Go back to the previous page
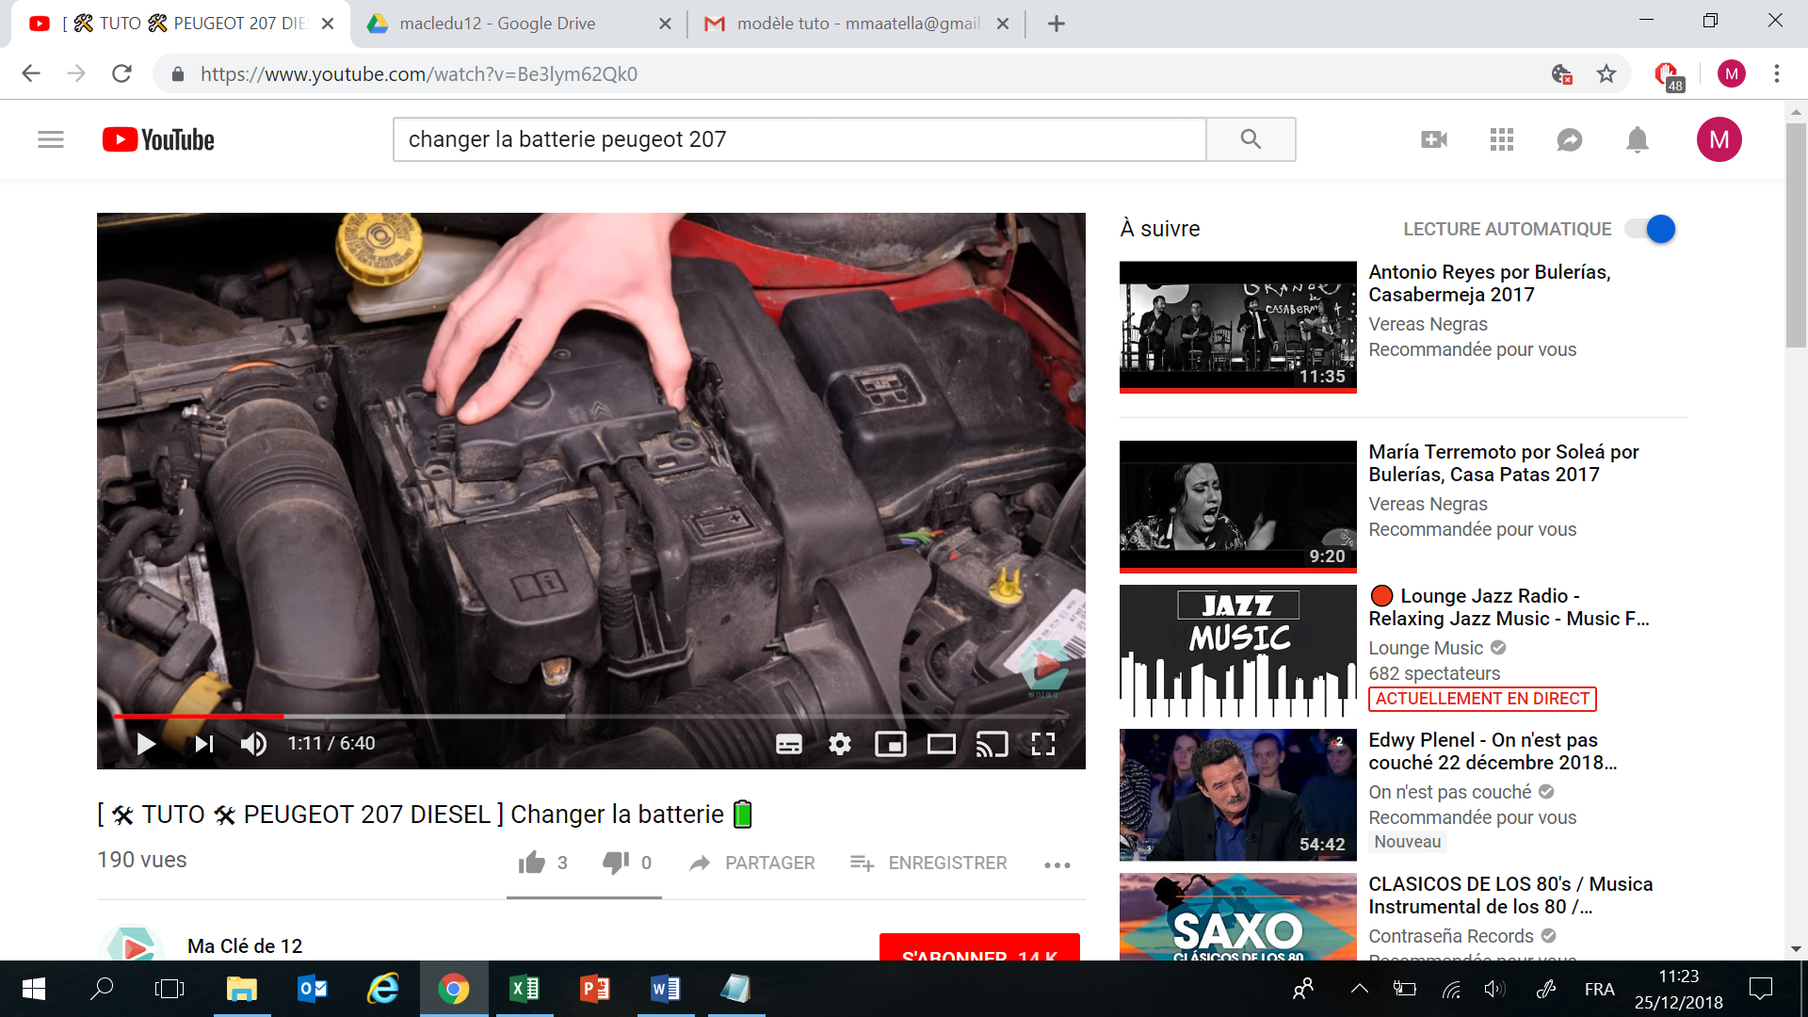The width and height of the screenshot is (1808, 1017). [x=31, y=73]
